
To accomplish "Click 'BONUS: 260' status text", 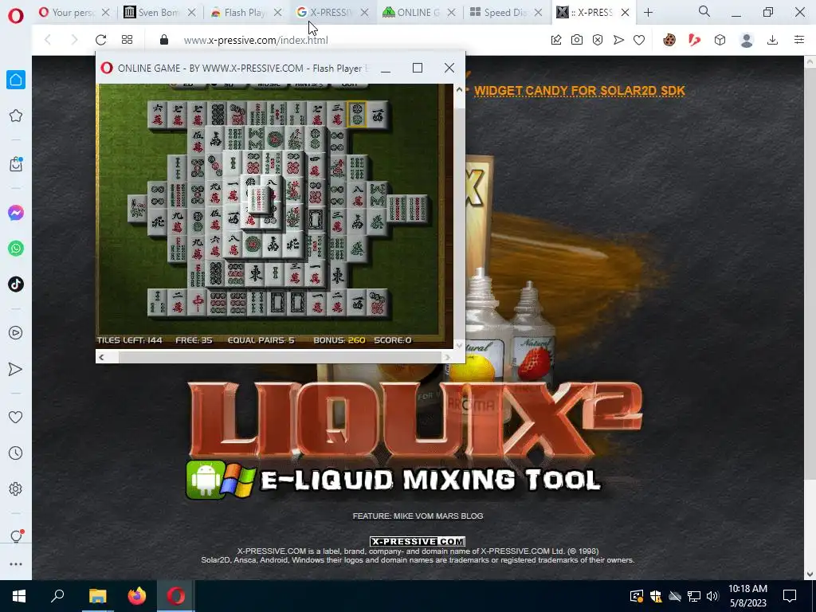I will click(339, 339).
